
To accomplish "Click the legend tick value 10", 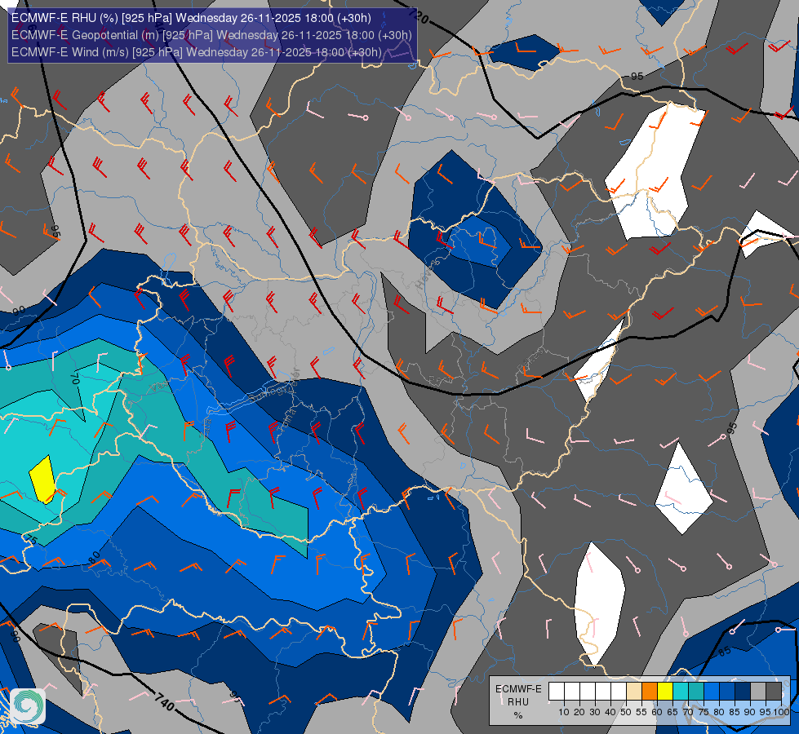I will (564, 712).
